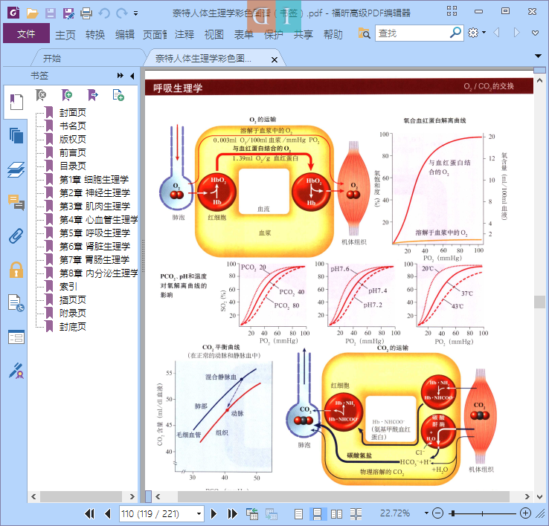
Task: Switch to the 转换 ribbon tab
Action: [x=95, y=34]
